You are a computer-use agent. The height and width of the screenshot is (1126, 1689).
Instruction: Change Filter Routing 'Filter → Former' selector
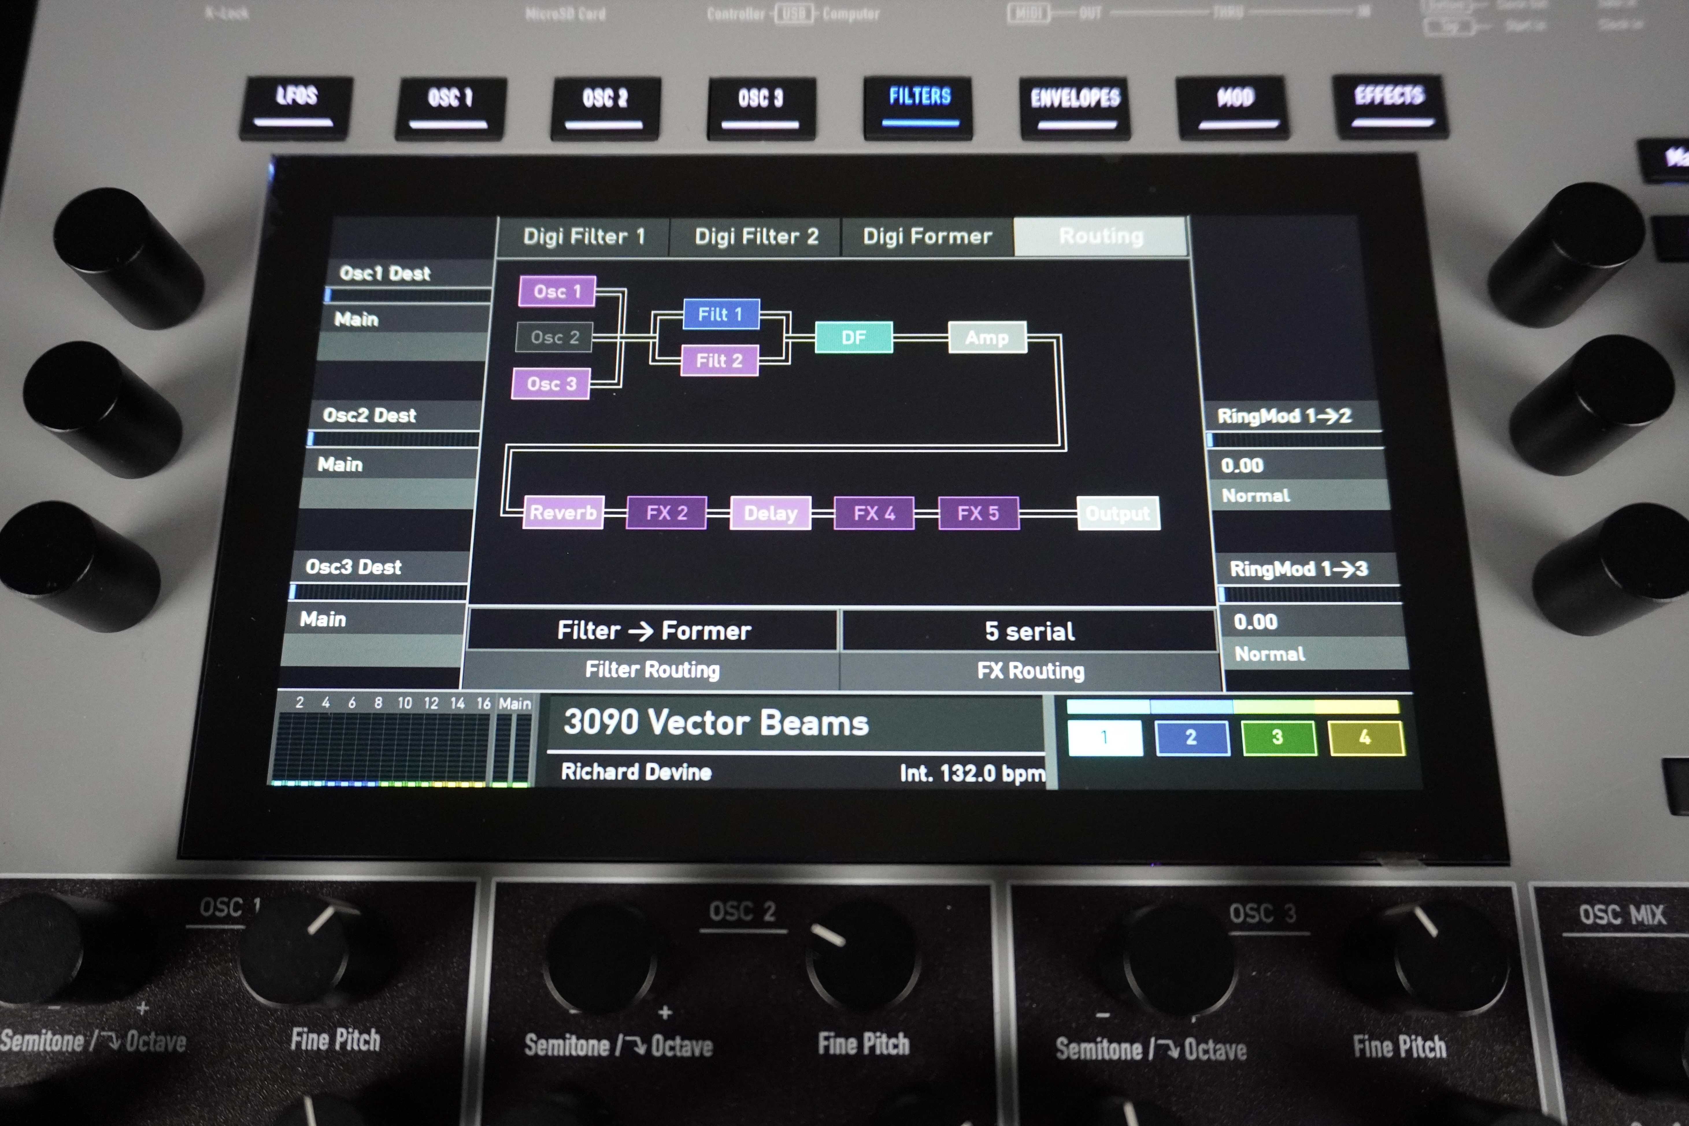coord(653,631)
